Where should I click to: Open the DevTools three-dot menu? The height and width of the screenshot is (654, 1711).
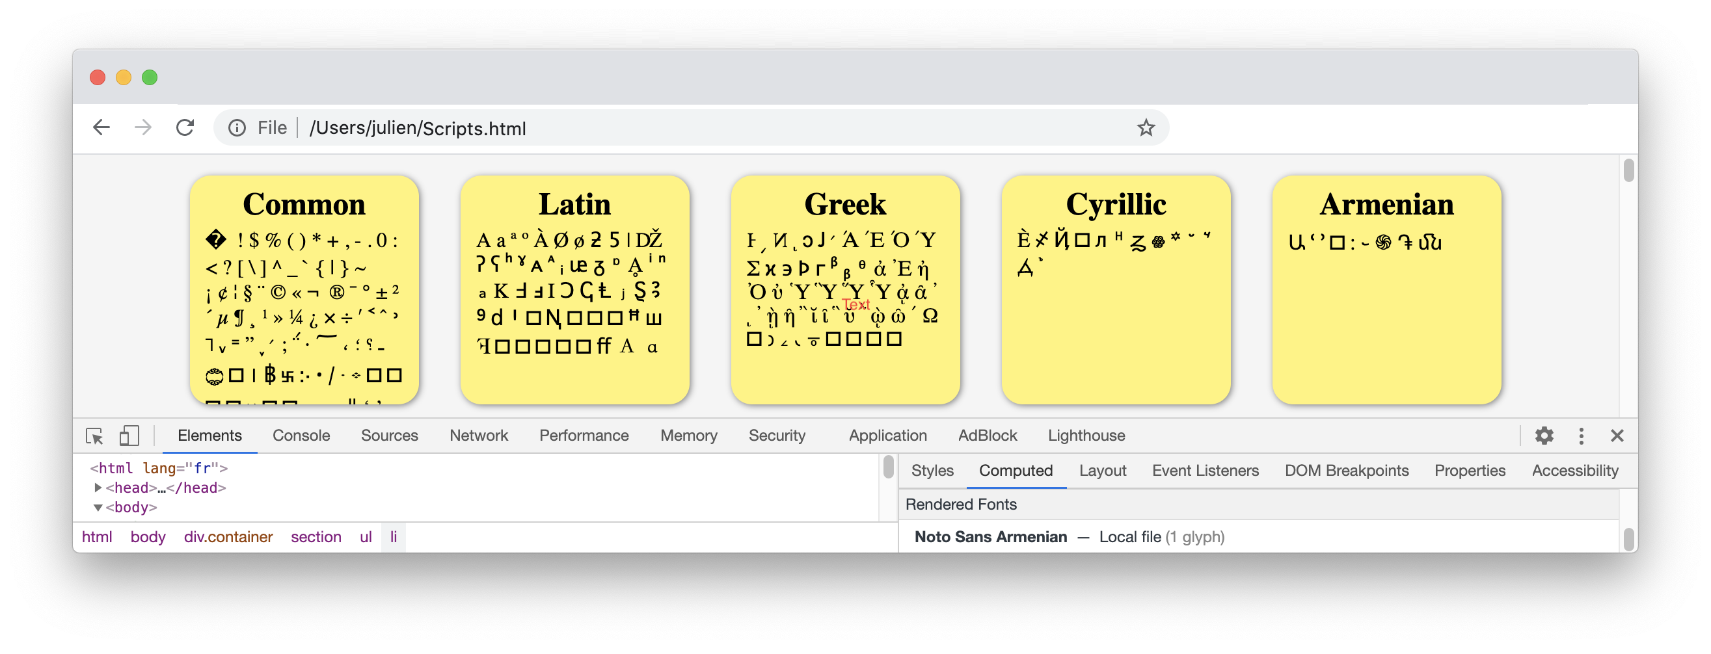pyautogui.click(x=1581, y=436)
